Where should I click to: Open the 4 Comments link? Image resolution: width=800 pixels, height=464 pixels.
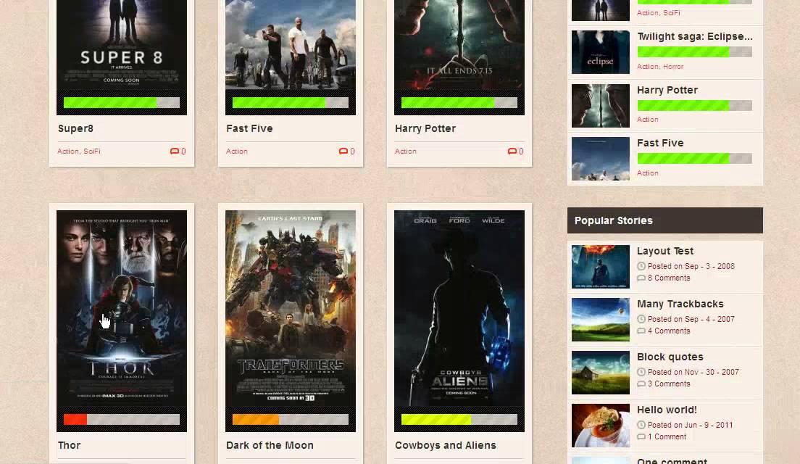pos(668,331)
